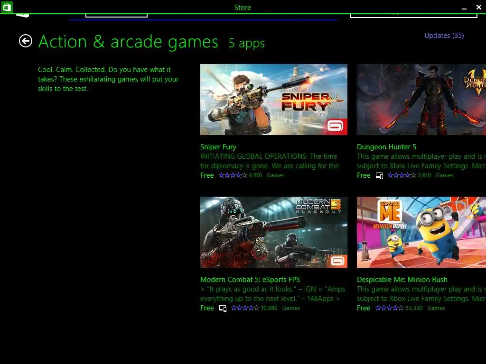Click the Action & arcade games heading
486x364 pixels.
tap(128, 42)
